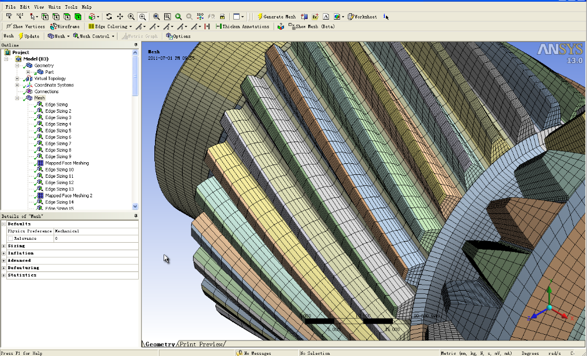Toggle Show Mesh (Beta) button

312,26
